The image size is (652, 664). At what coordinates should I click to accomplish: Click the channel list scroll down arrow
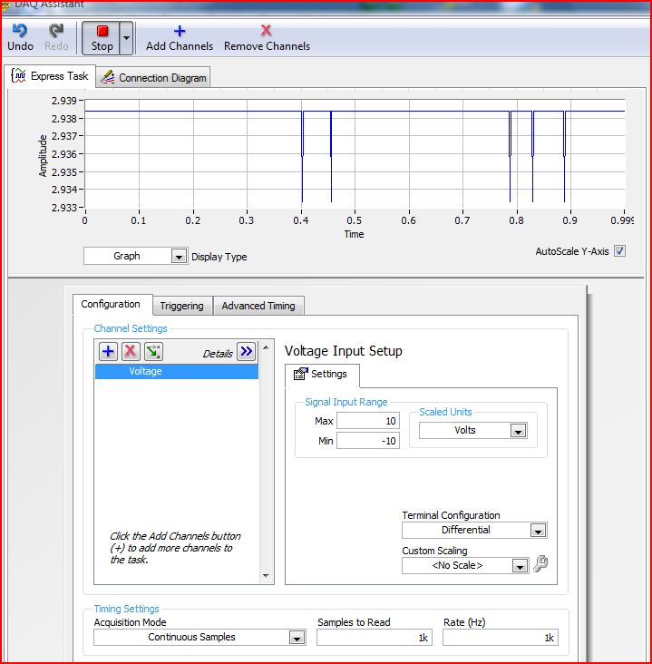coord(266,575)
